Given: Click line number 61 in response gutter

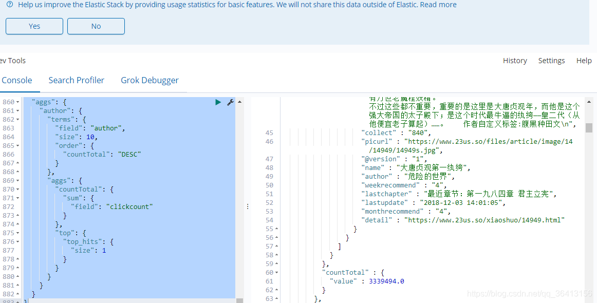Looking at the screenshot, I should (270, 281).
